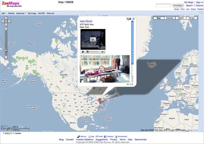Open the Suggestions footer link

(x=102, y=140)
